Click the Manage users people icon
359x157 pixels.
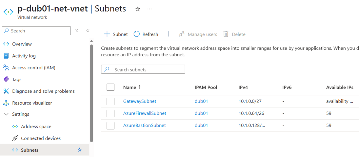[x=182, y=34]
